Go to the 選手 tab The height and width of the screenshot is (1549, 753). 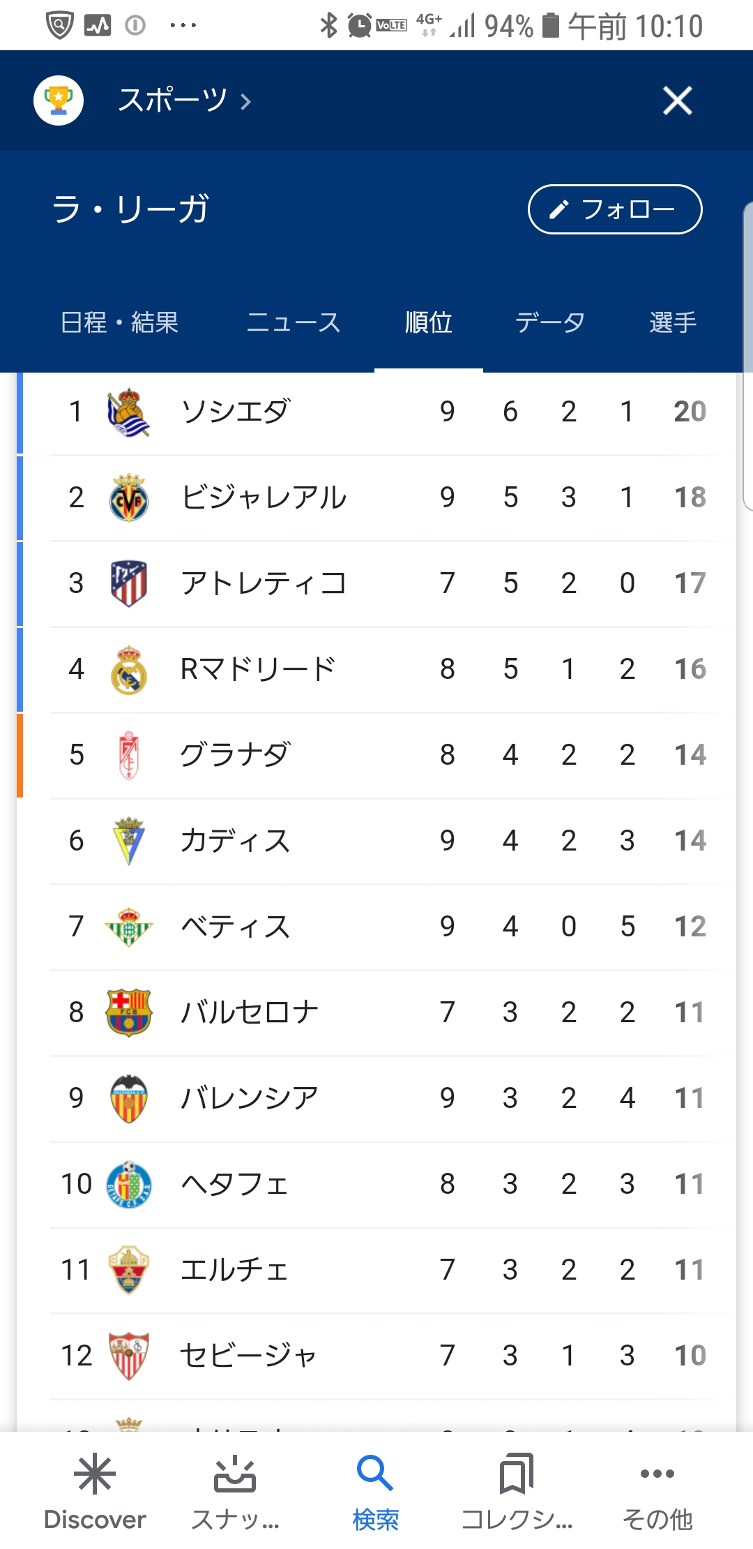[x=673, y=322]
